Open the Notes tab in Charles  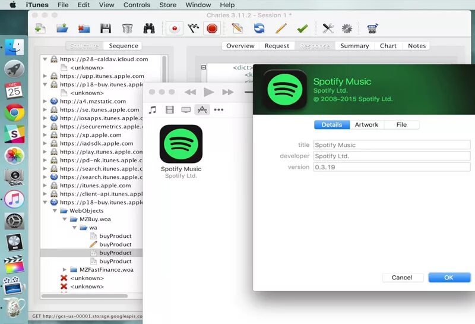click(417, 46)
